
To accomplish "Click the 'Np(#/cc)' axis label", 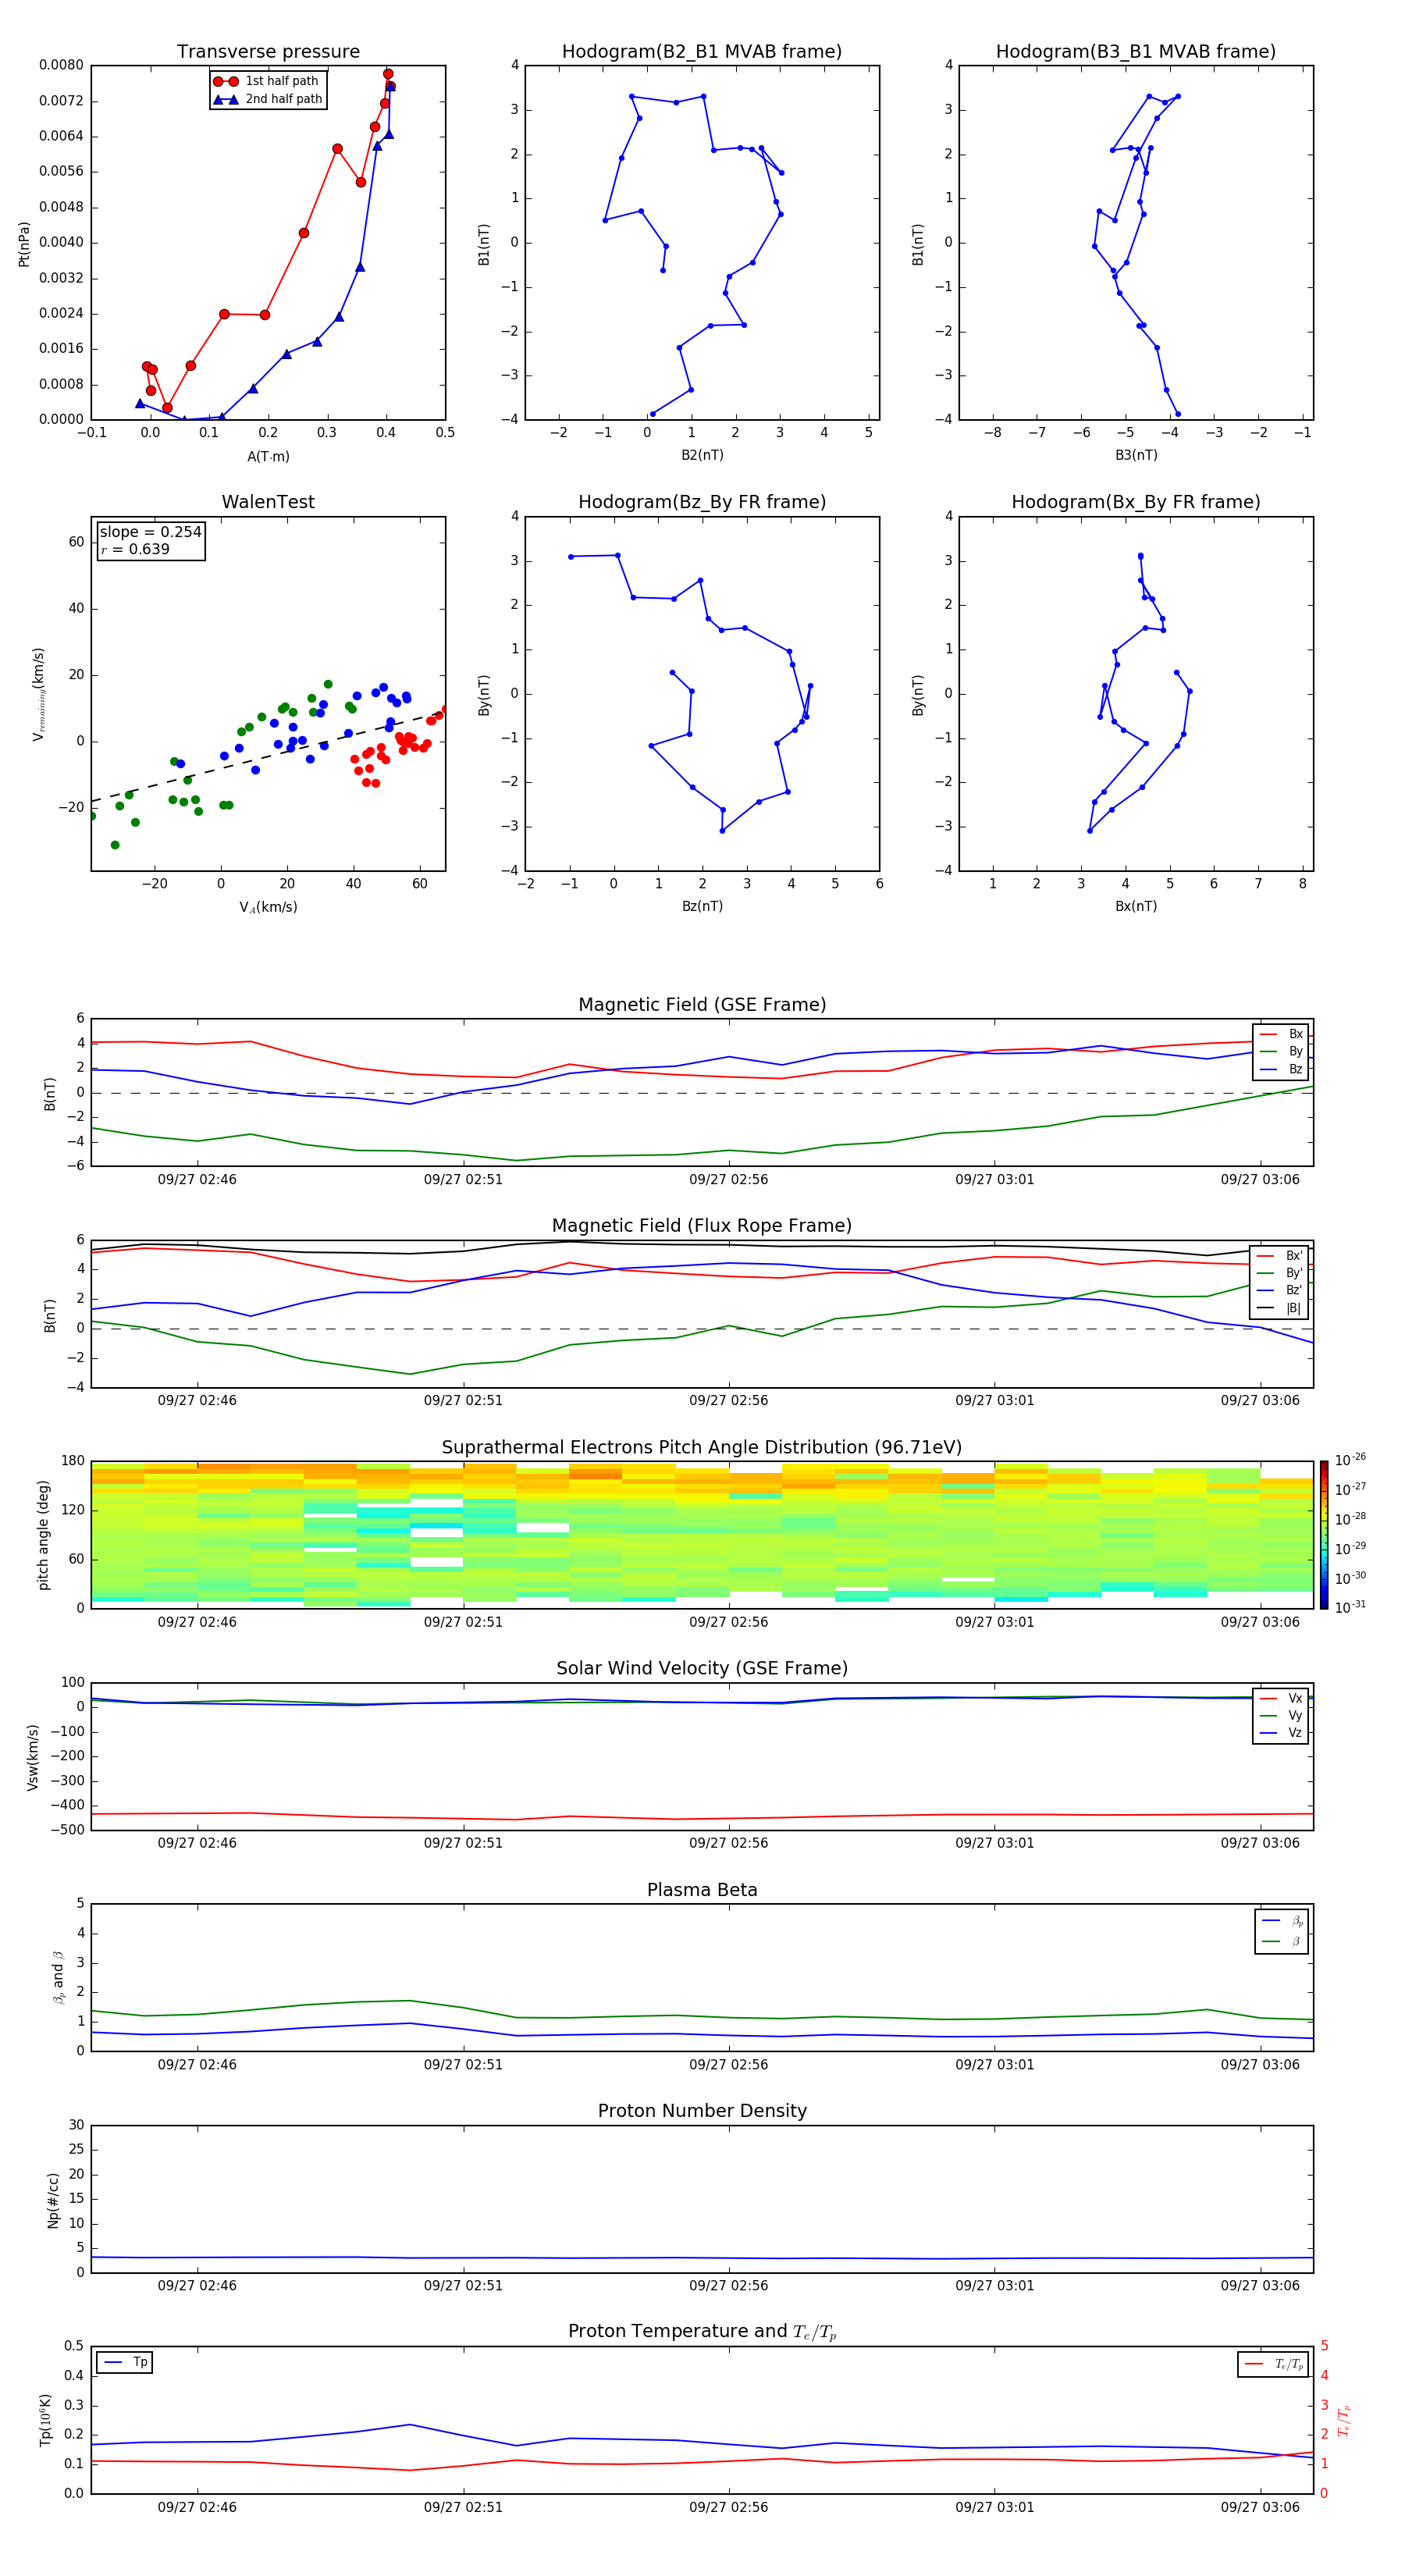I will [x=53, y=2200].
